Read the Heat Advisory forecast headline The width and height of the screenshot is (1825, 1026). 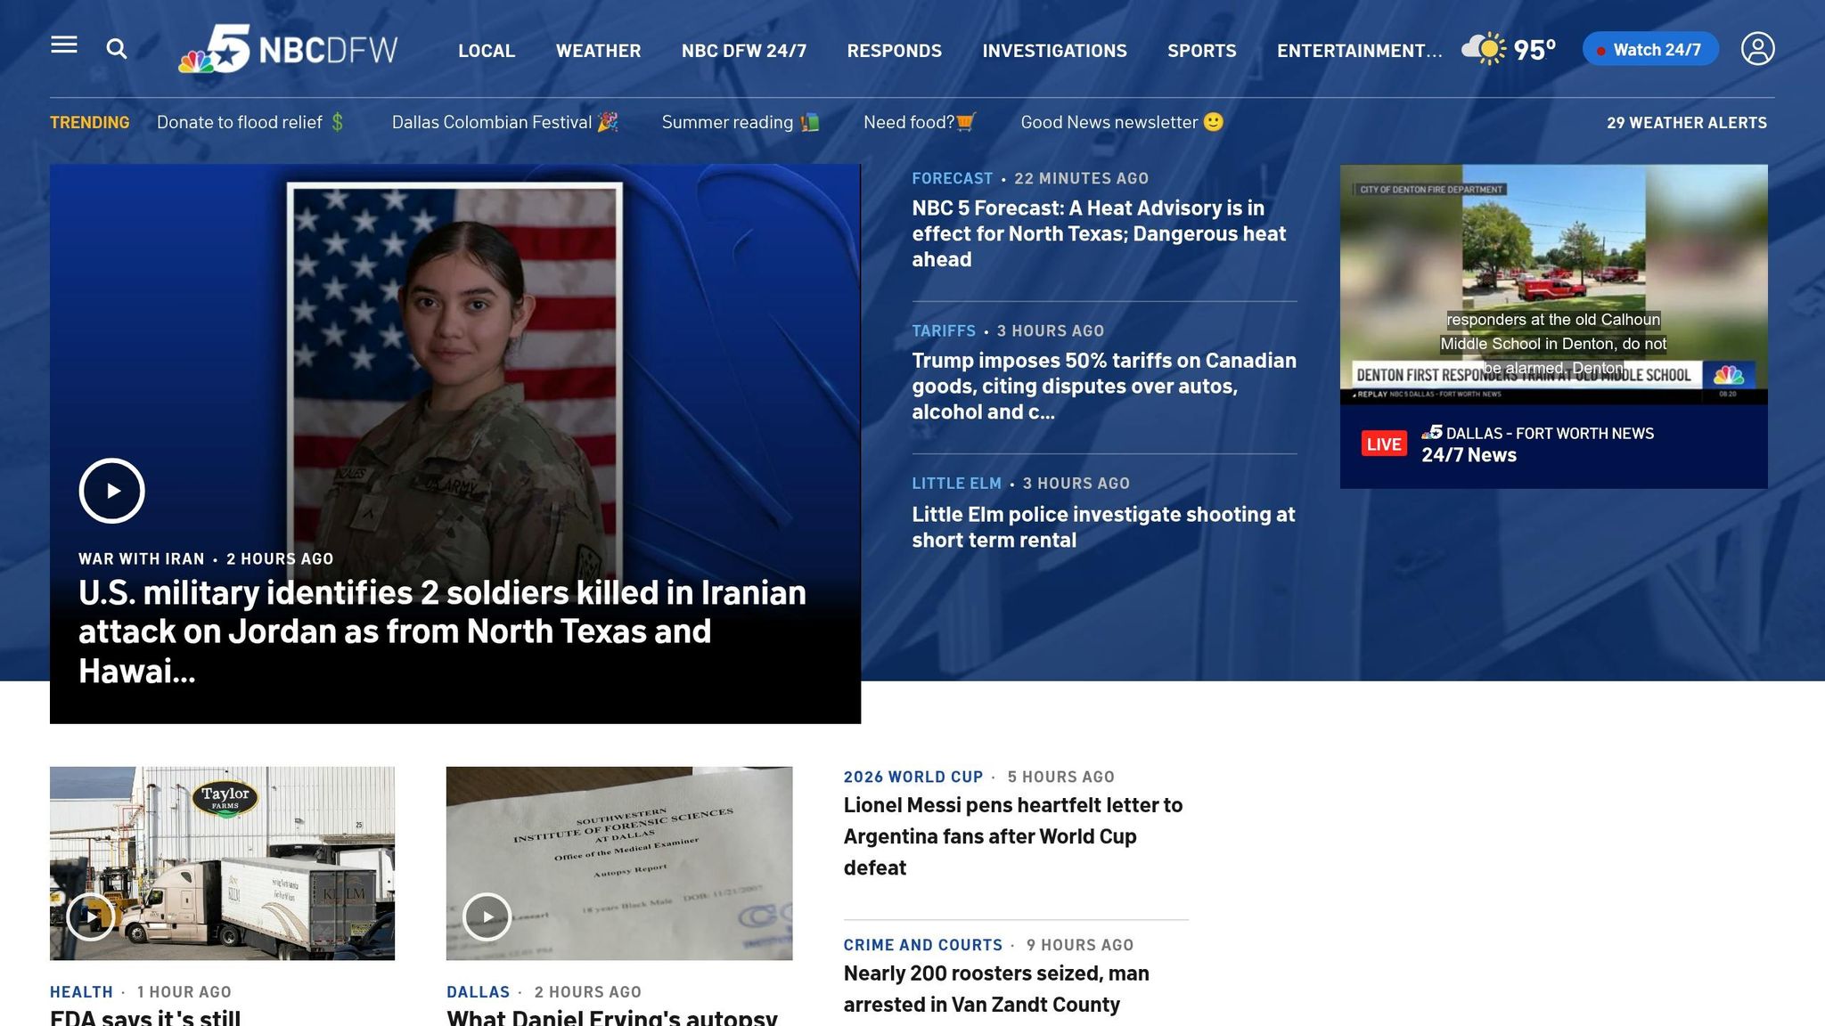(1099, 233)
